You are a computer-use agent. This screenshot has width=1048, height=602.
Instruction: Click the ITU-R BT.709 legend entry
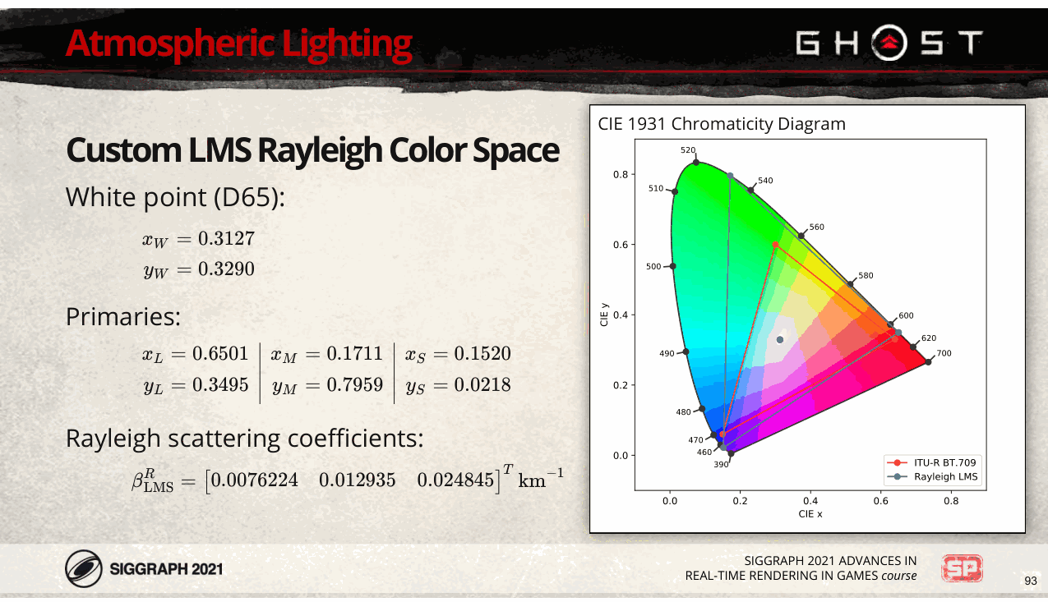[934, 462]
